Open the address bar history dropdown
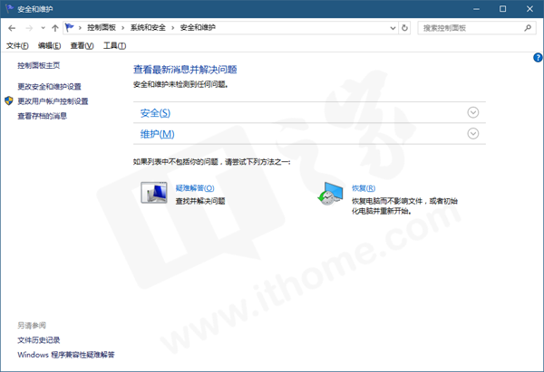Image resolution: width=544 pixels, height=372 pixels. pos(391,28)
